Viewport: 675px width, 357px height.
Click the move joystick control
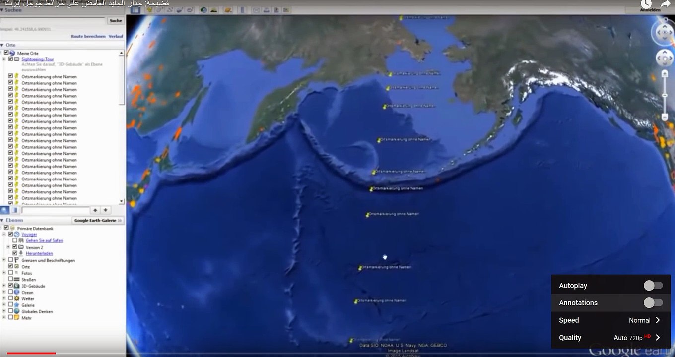[x=665, y=58]
